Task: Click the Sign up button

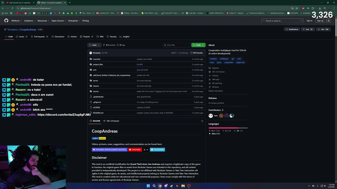Action: [320, 21]
